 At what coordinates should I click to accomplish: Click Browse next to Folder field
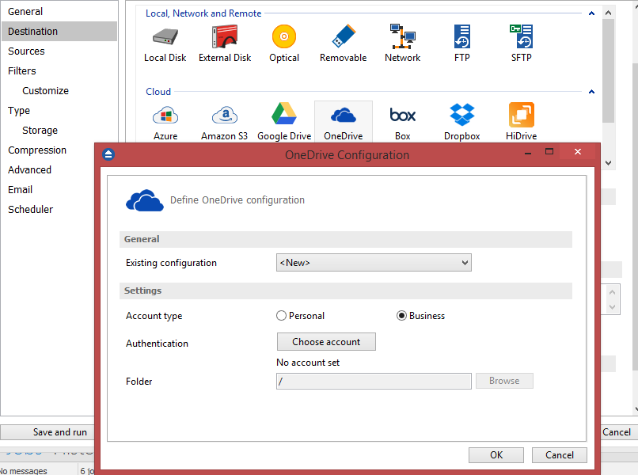(504, 381)
